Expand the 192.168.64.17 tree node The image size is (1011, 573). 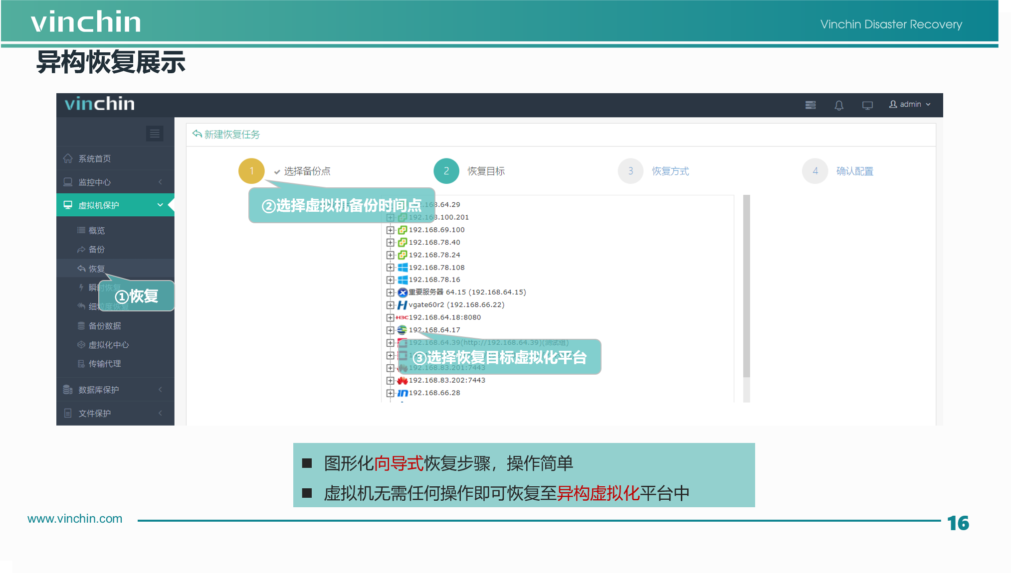[x=391, y=330]
